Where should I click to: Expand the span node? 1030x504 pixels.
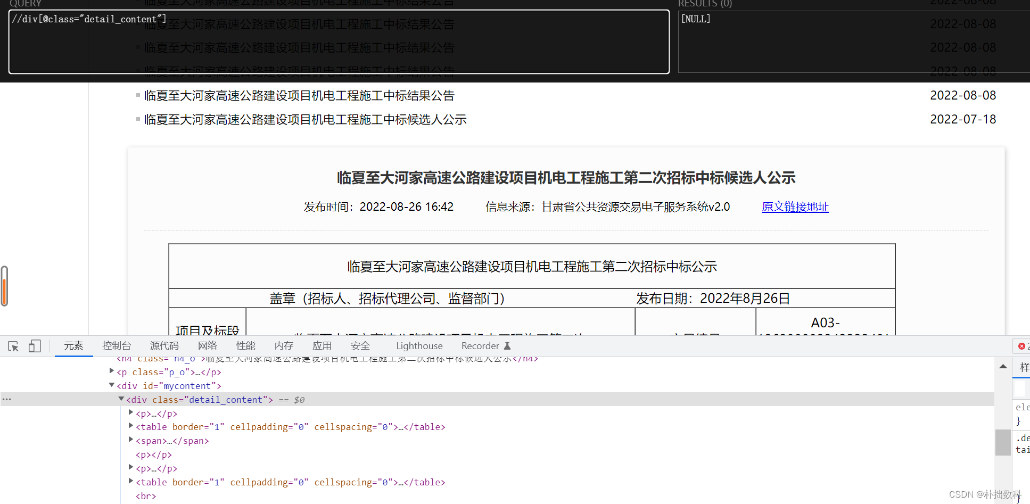[131, 440]
